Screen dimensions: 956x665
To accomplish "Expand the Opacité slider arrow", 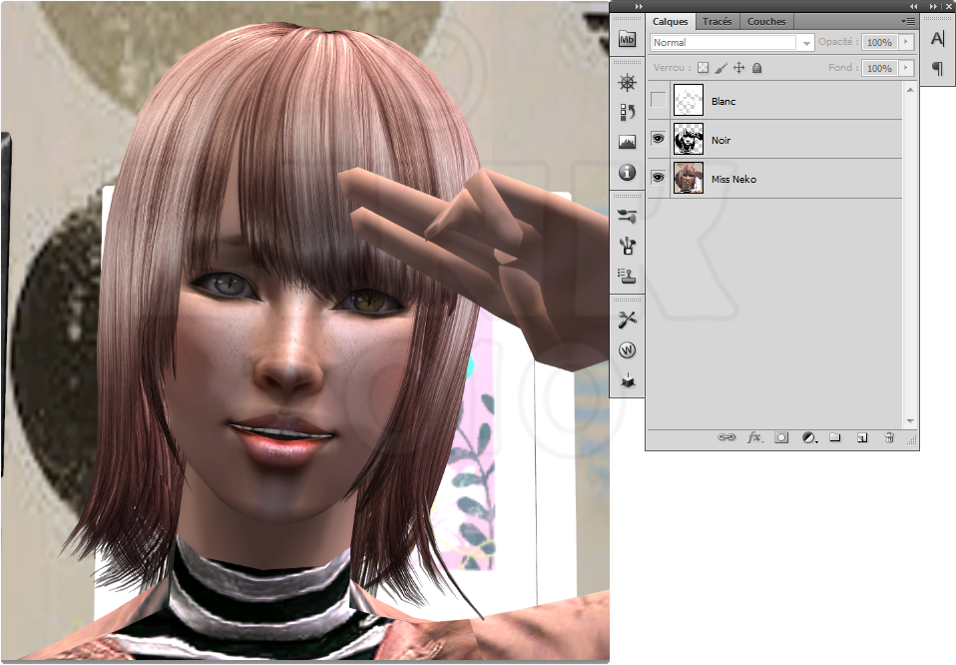I will (906, 43).
